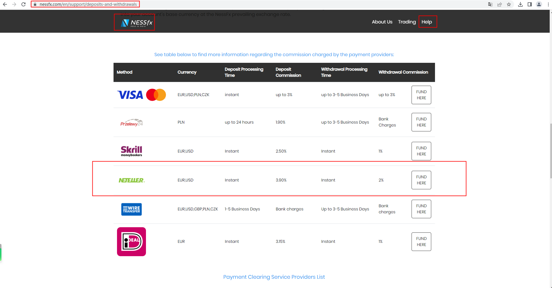
Task: Click the 'See table below' information text
Action: tap(274, 54)
